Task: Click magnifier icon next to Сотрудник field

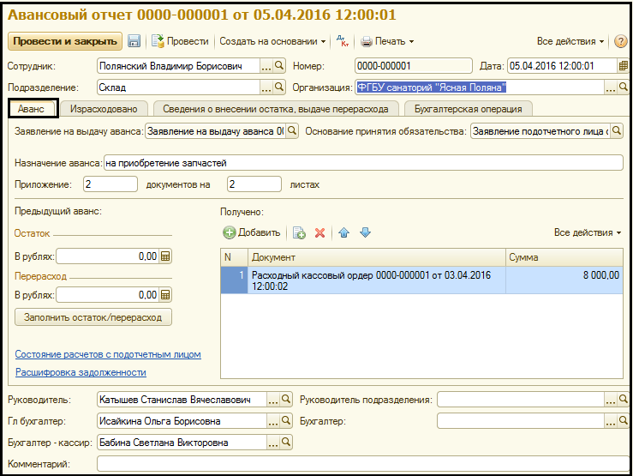Action: [x=278, y=66]
